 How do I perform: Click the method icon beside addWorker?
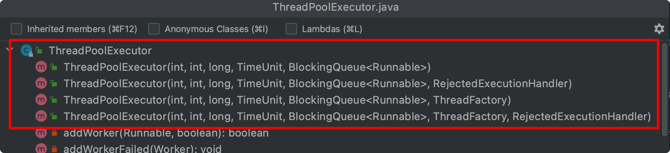tap(41, 133)
